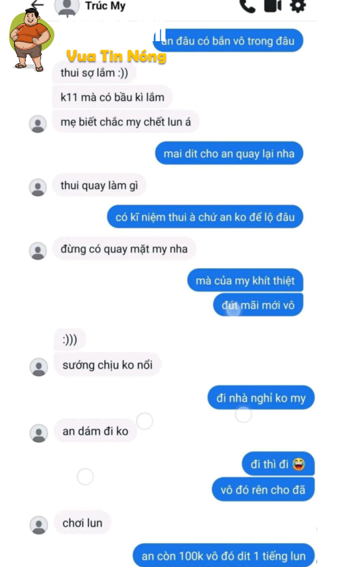Select the 'có kĩ niệm thui' sent bubble
This screenshot has height=567, width=363.
[205, 217]
